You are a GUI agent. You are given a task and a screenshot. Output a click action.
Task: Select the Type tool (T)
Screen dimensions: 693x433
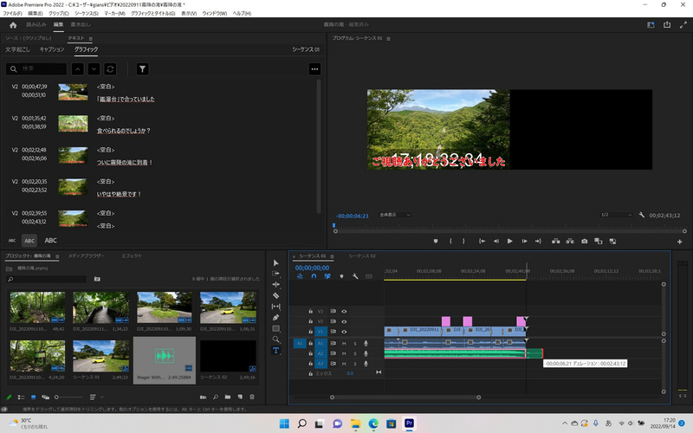pyautogui.click(x=276, y=351)
